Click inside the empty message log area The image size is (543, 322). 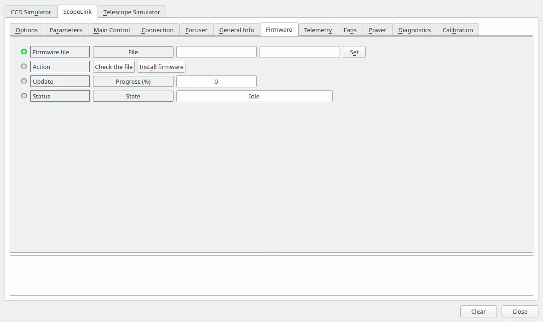pos(271,276)
